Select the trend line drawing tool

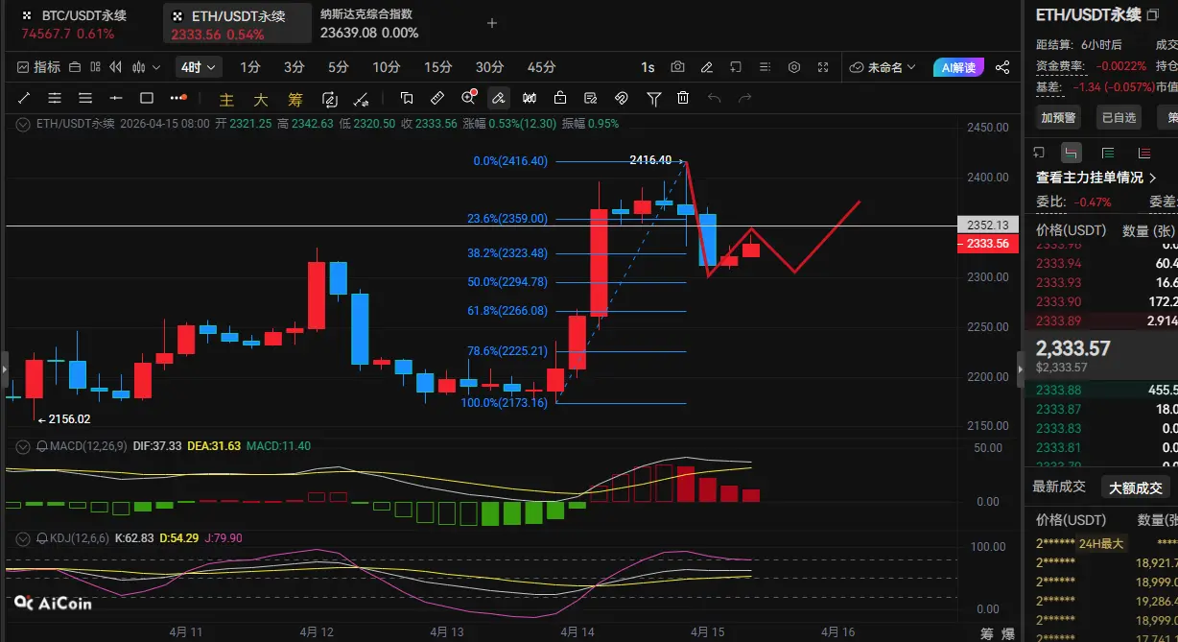[24, 98]
